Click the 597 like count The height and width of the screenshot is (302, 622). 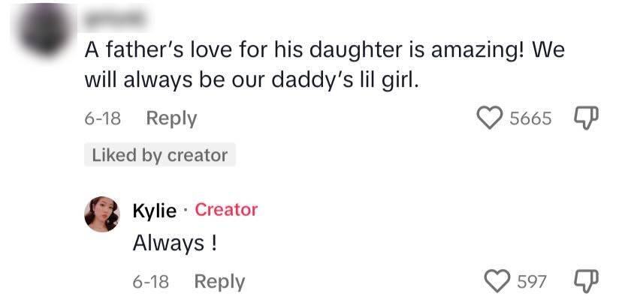(x=533, y=282)
